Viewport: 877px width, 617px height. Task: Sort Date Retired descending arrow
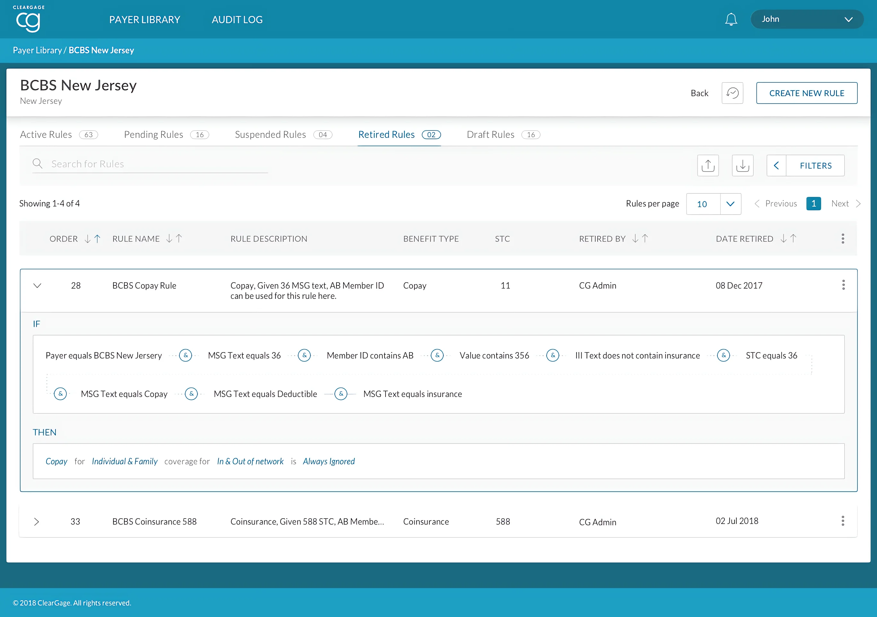click(x=783, y=239)
